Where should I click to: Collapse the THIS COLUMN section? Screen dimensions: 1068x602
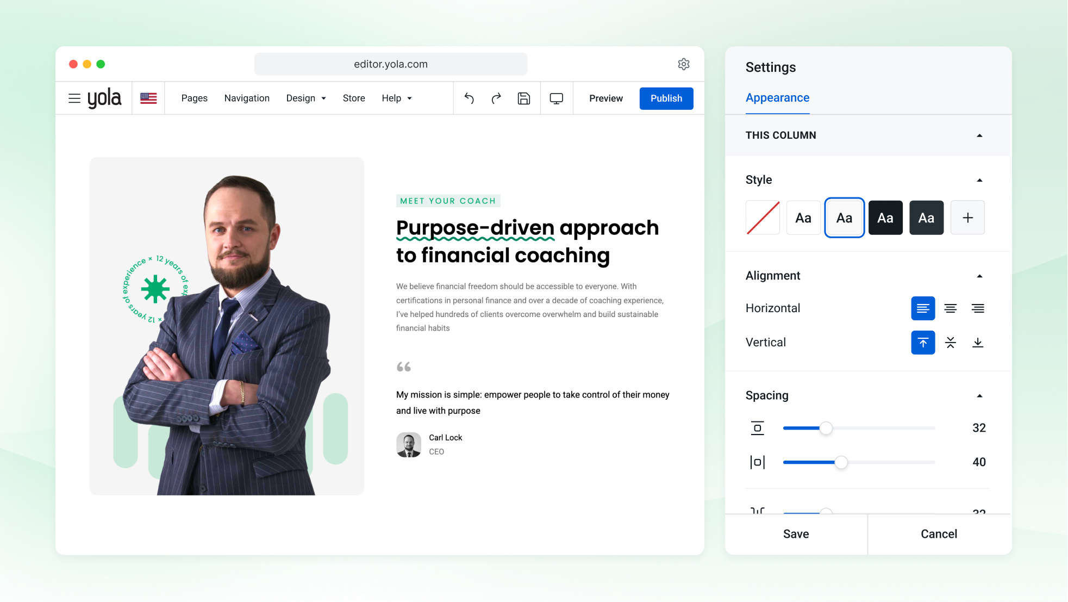pyautogui.click(x=979, y=135)
